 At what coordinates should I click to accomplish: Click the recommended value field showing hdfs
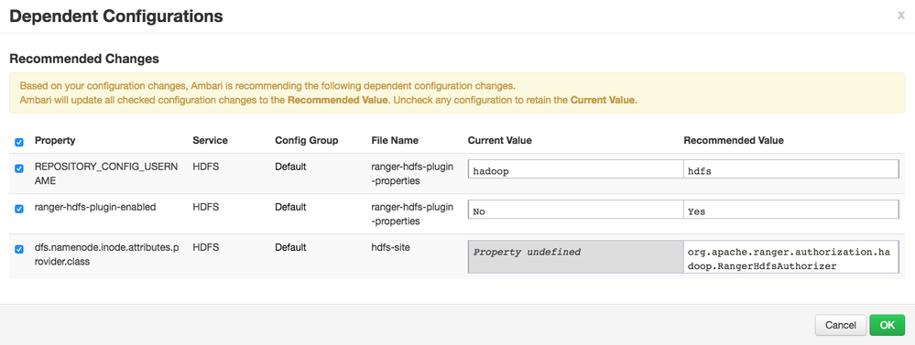click(790, 169)
